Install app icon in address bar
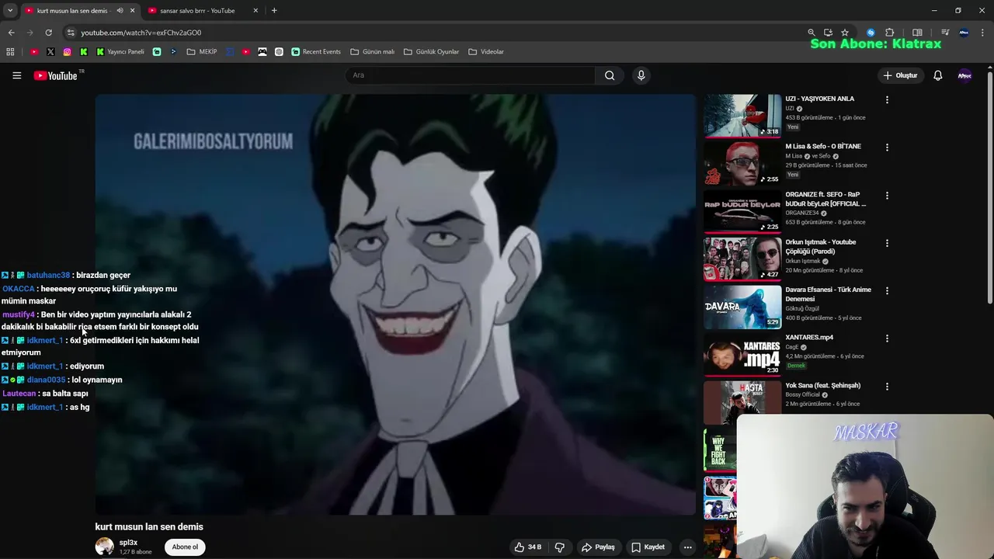This screenshot has width=994, height=559. pyautogui.click(x=828, y=33)
